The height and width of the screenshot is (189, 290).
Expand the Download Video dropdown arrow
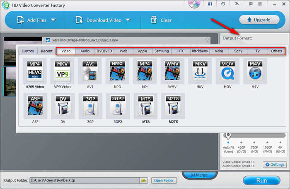tap(128, 20)
